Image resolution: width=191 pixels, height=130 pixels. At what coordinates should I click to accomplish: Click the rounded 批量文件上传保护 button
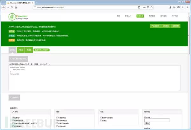[x=41, y=50]
